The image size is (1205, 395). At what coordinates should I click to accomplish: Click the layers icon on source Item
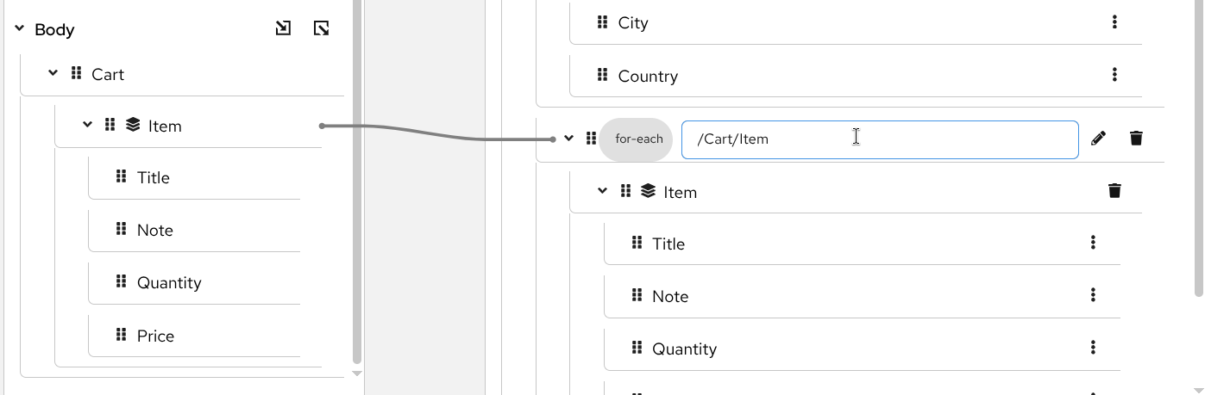coord(133,125)
